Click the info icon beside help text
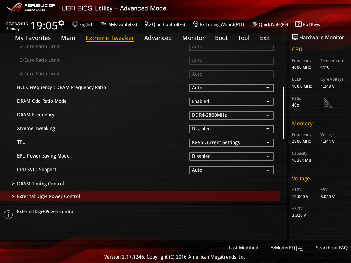Screen dimensions: 351x263 pyautogui.click(x=8, y=215)
